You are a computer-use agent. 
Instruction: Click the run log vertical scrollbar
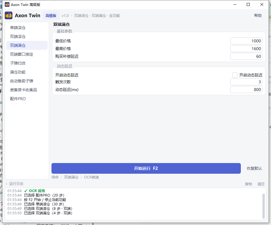point(264,206)
